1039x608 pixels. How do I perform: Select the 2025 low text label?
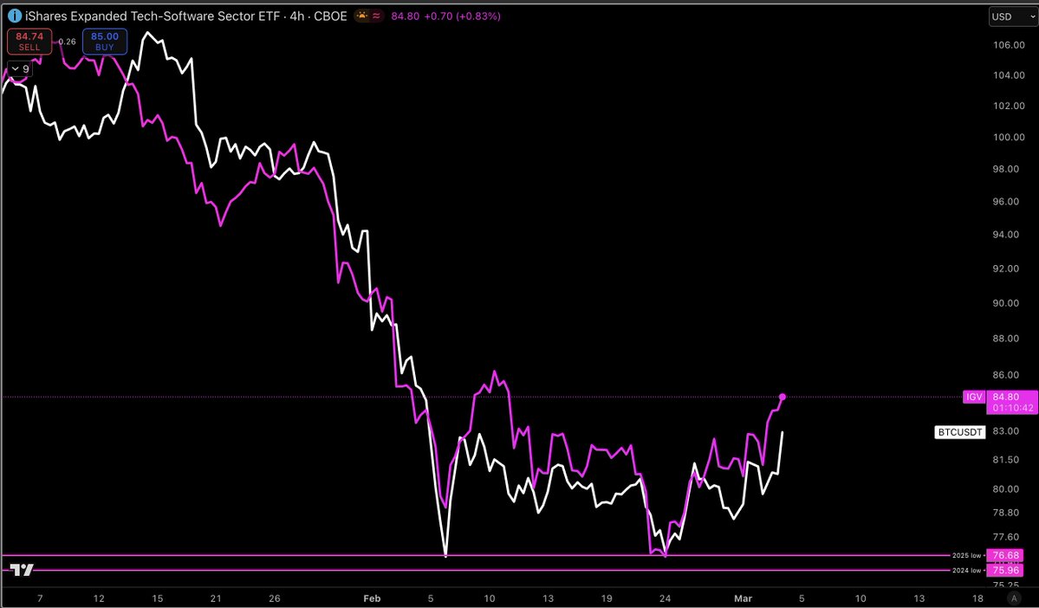pyautogui.click(x=967, y=556)
